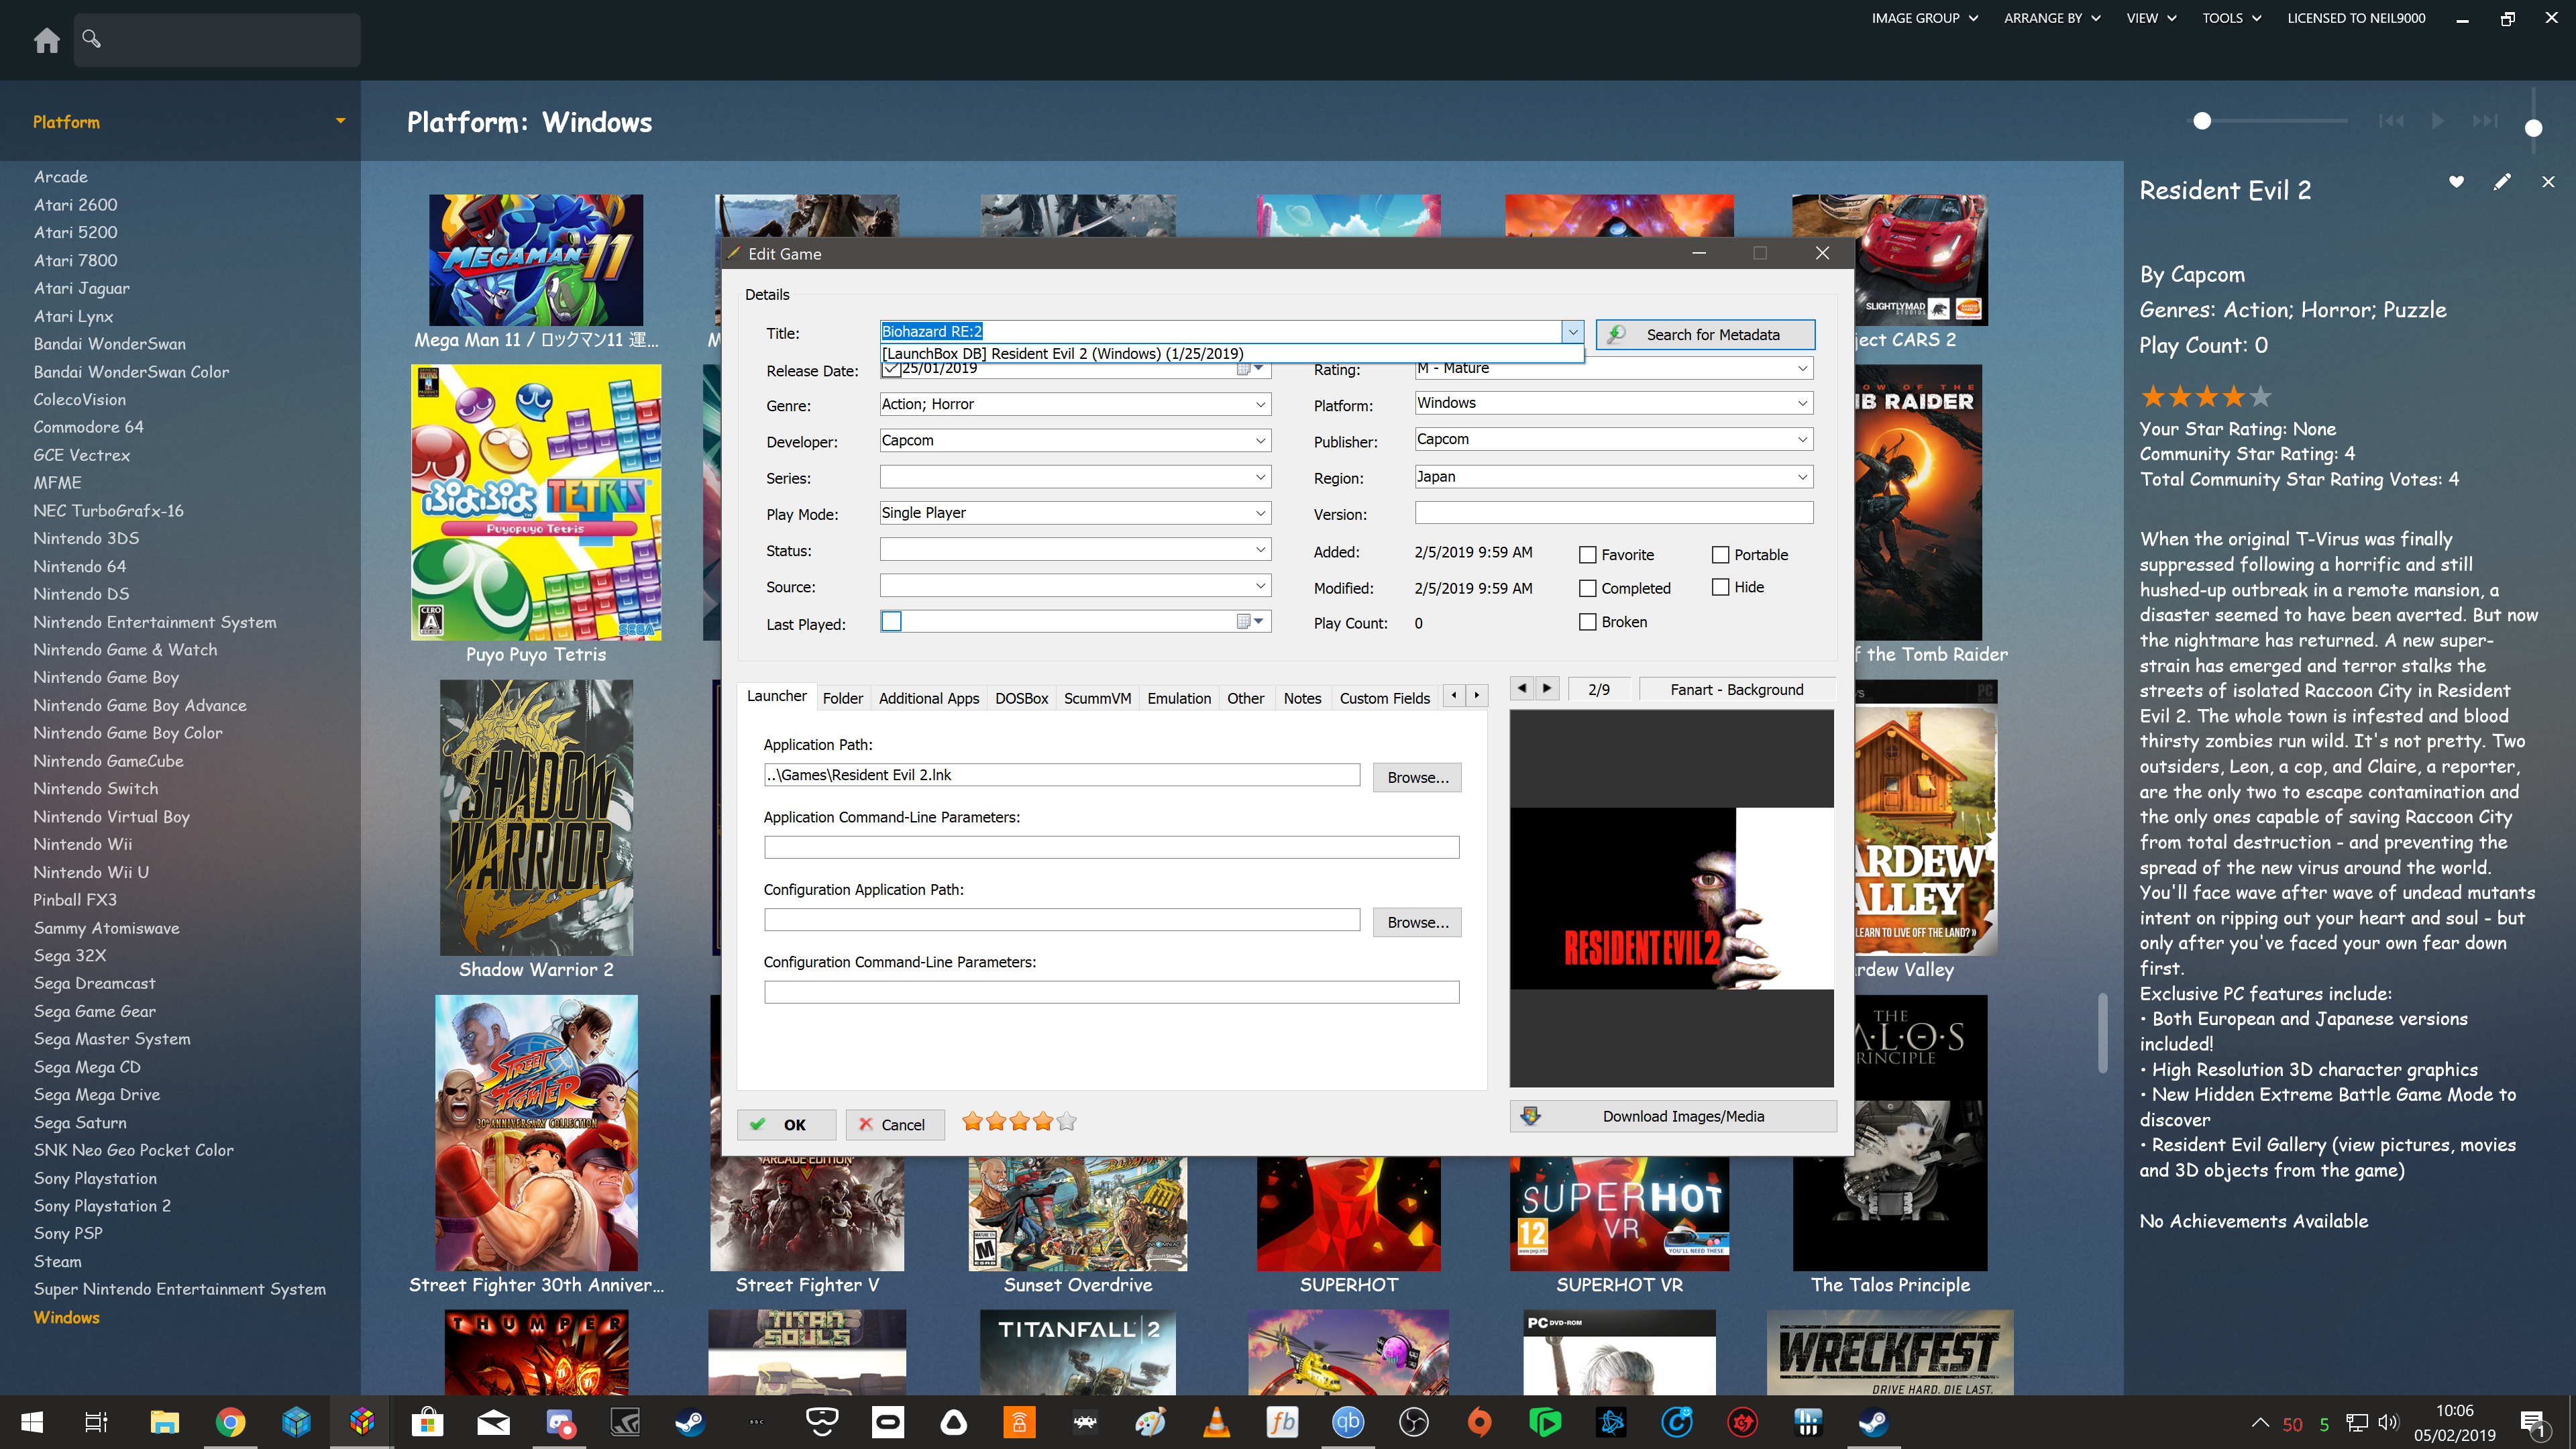Open Microsoft Store from taskbar
Screen dimensions: 2576x1449
pyautogui.click(x=427, y=1422)
